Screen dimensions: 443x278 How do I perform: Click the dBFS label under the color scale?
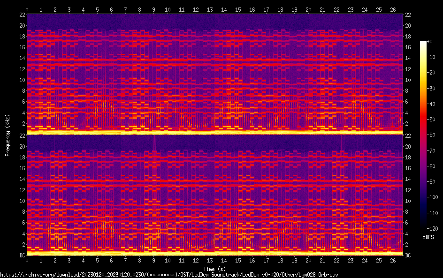point(428,238)
